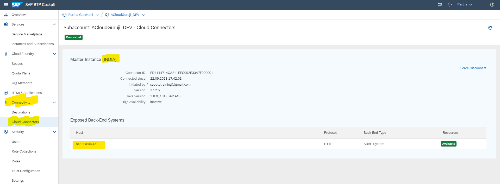This screenshot has height=184, width=500.
Task: Collapse the Cloud Foundry section chevron
Action: (54, 54)
